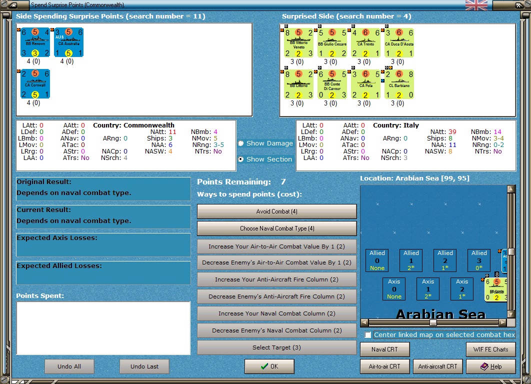Open the Anti-aircraft CRT chart
Viewport: 531px width, 384px height.
(437, 366)
